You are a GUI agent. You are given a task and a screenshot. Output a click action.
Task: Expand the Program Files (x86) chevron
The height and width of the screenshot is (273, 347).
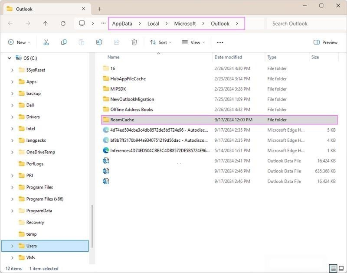12,199
